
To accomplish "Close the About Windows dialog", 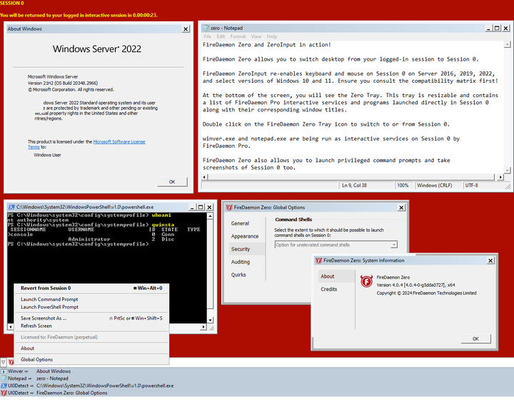I will (x=186, y=29).
